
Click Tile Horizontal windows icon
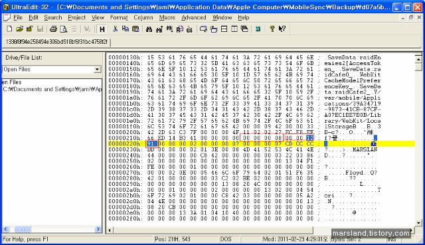(x=224, y=29)
